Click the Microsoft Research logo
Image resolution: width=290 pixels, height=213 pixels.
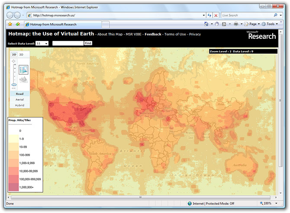tap(261, 35)
